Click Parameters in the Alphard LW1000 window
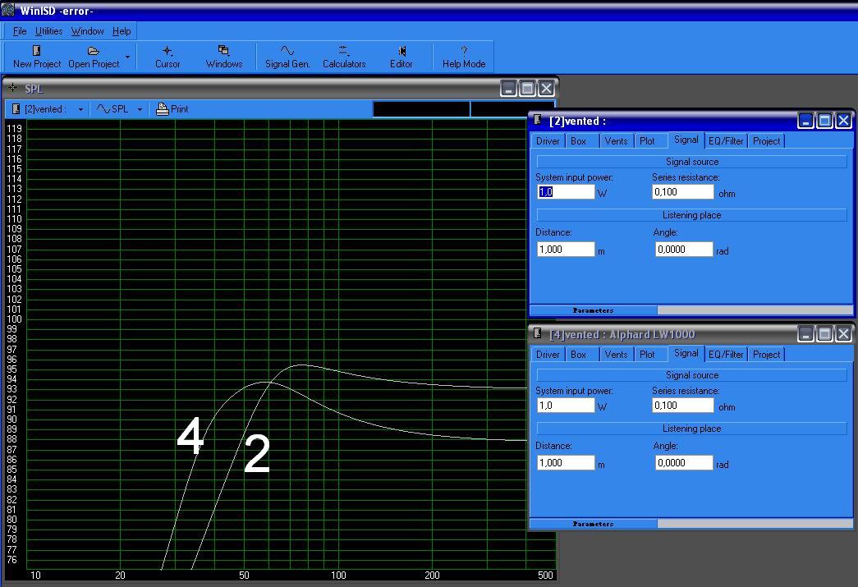 tap(593, 524)
